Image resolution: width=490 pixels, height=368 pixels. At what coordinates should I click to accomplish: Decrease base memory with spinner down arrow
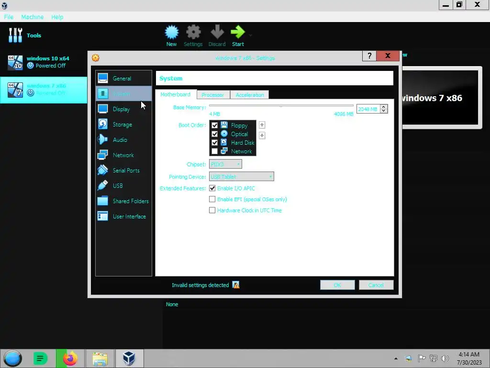pyautogui.click(x=384, y=111)
